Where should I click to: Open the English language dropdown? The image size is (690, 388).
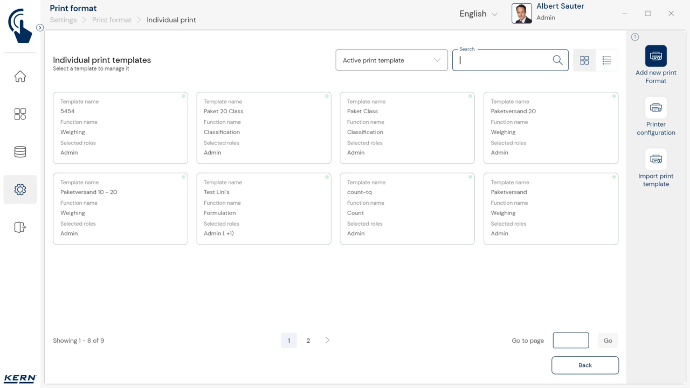tap(478, 14)
